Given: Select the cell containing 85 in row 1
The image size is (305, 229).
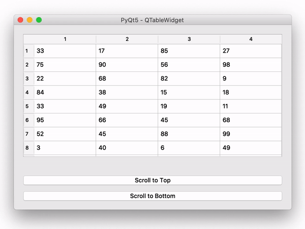Looking at the screenshot, I should [x=189, y=51].
